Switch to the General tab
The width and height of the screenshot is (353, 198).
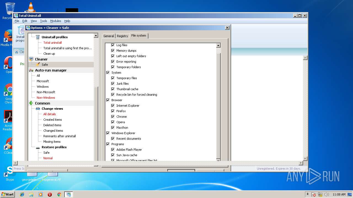tap(109, 36)
